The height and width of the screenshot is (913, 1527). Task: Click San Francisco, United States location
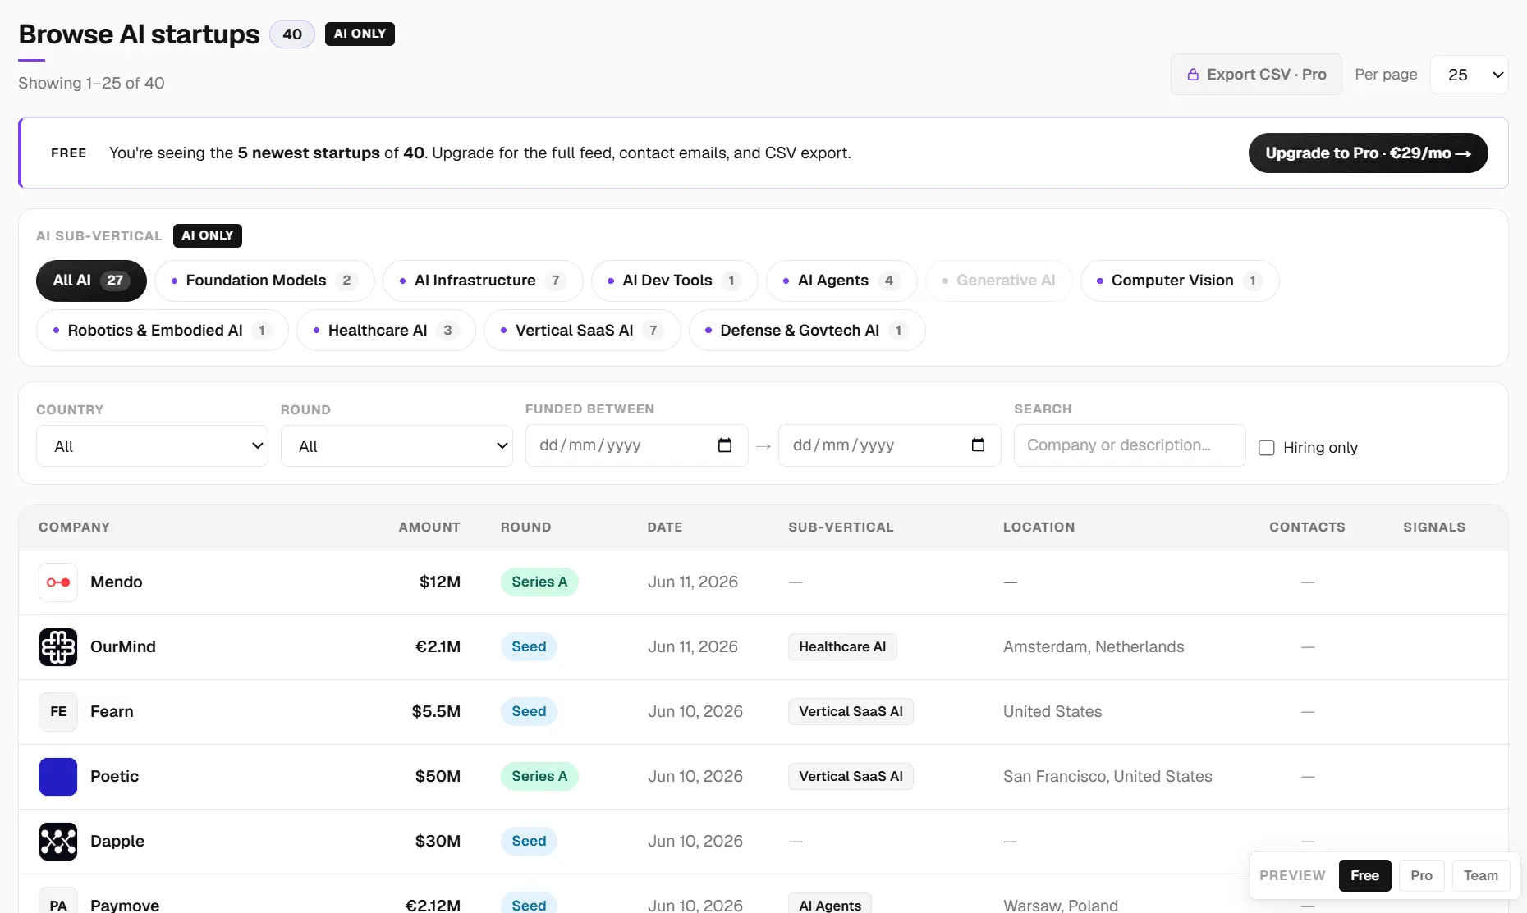tap(1107, 777)
